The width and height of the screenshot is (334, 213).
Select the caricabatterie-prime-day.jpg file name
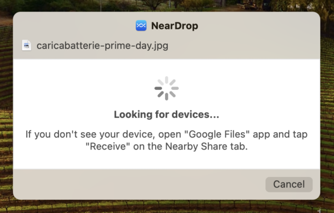click(x=102, y=46)
